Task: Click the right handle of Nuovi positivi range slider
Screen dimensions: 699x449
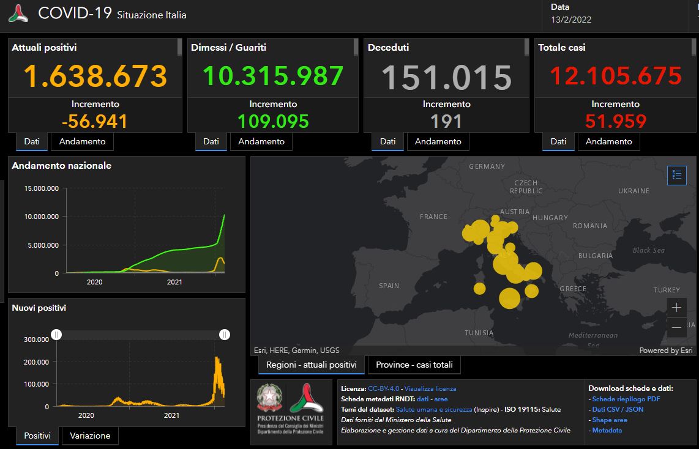Action: pyautogui.click(x=225, y=335)
